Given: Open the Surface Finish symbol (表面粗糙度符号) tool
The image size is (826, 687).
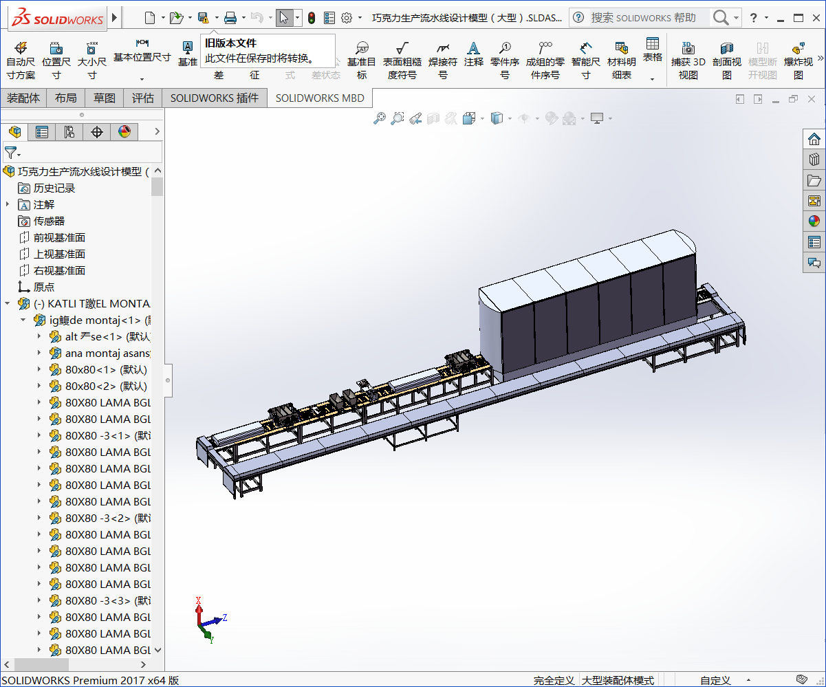Looking at the screenshot, I should [x=402, y=59].
